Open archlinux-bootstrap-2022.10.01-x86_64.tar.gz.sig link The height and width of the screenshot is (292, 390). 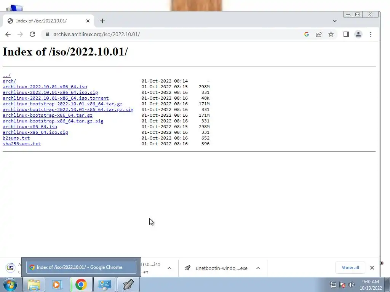click(68, 109)
